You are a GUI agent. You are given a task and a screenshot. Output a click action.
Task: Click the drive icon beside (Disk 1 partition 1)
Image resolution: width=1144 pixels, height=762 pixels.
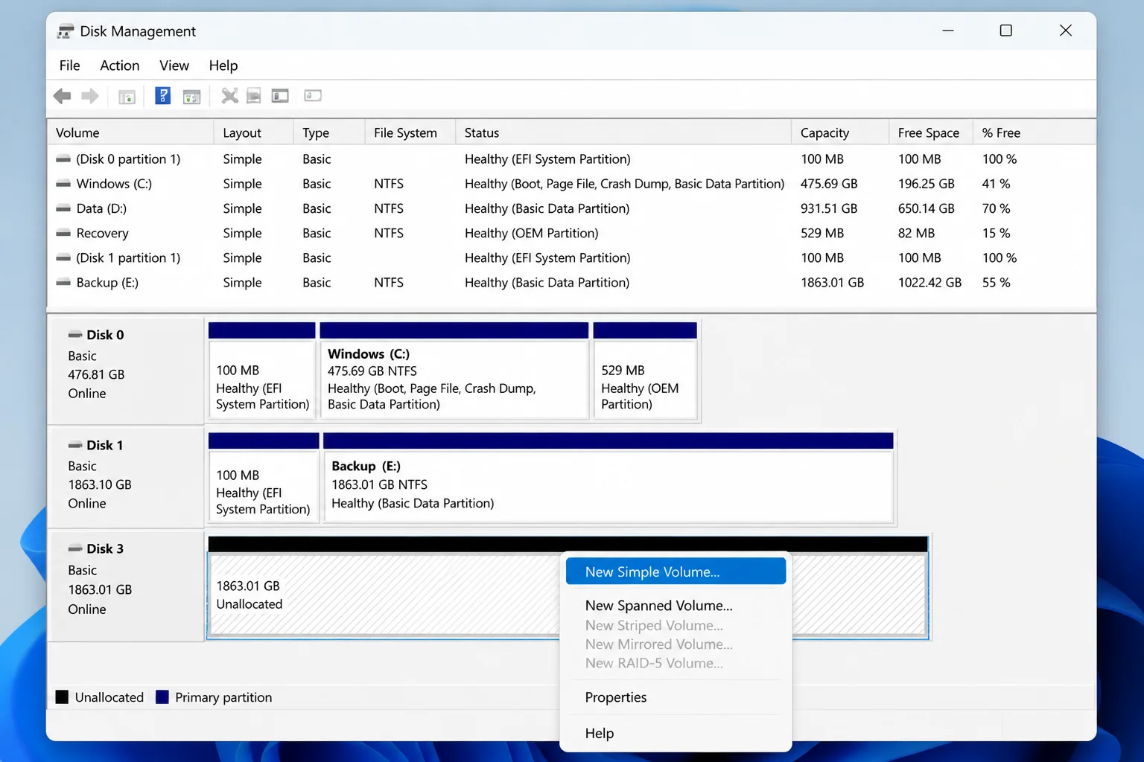pos(63,258)
